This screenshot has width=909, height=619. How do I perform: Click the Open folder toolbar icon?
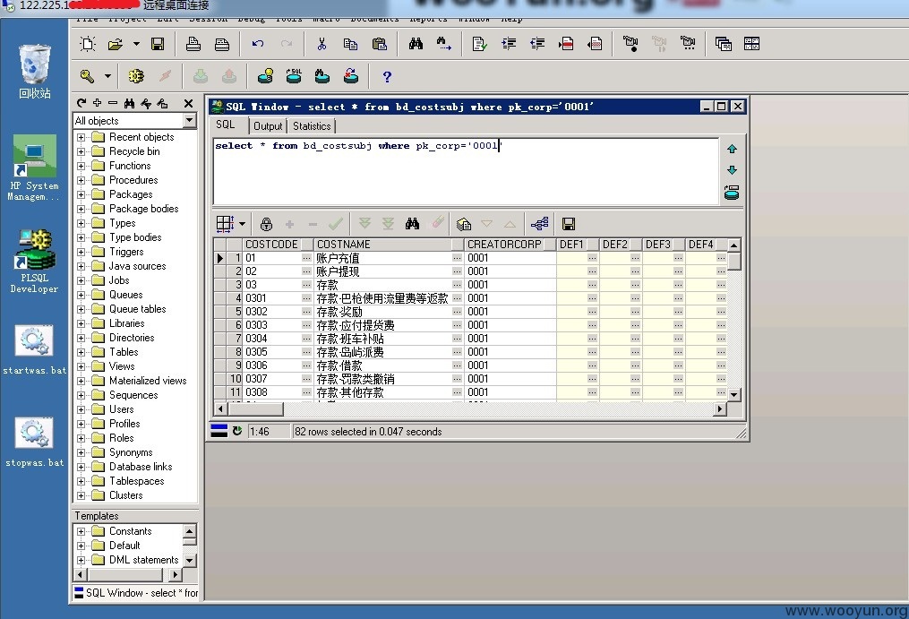click(x=116, y=44)
